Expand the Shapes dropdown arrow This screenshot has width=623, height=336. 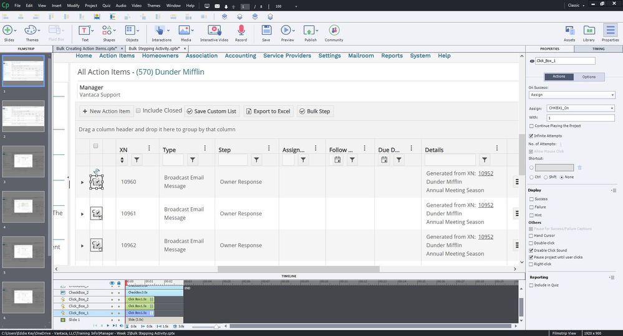pyautogui.click(x=114, y=30)
